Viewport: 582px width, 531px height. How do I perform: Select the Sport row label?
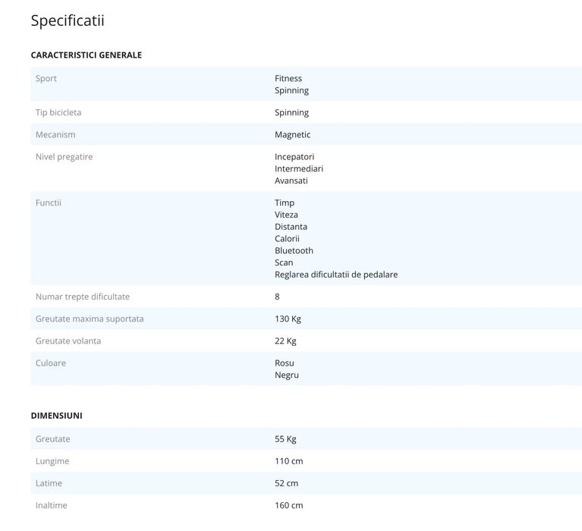(x=46, y=79)
